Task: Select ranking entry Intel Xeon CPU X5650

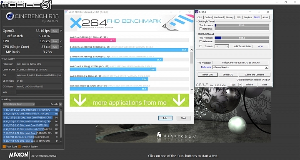Action: [x=31, y=137]
